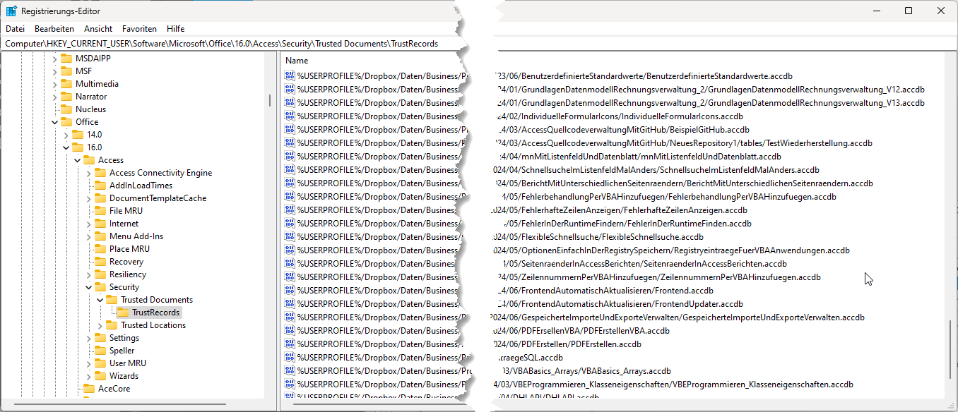958x412 pixels.
Task: Select the File MRU folder icon
Action: 101,210
